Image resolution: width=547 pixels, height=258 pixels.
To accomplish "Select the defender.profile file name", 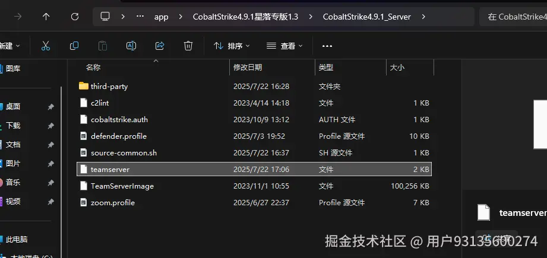I will pyautogui.click(x=119, y=136).
